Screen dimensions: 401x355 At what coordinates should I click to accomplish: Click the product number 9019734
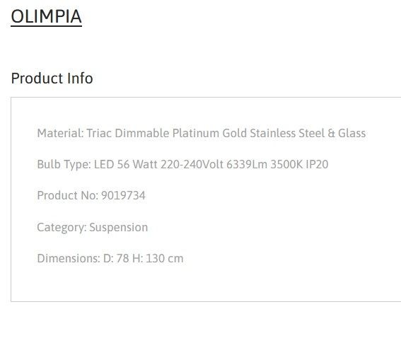(x=123, y=196)
